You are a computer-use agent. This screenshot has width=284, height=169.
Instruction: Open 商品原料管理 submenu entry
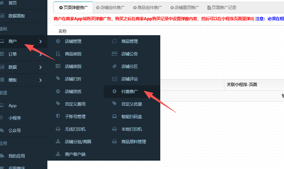[x=134, y=142]
